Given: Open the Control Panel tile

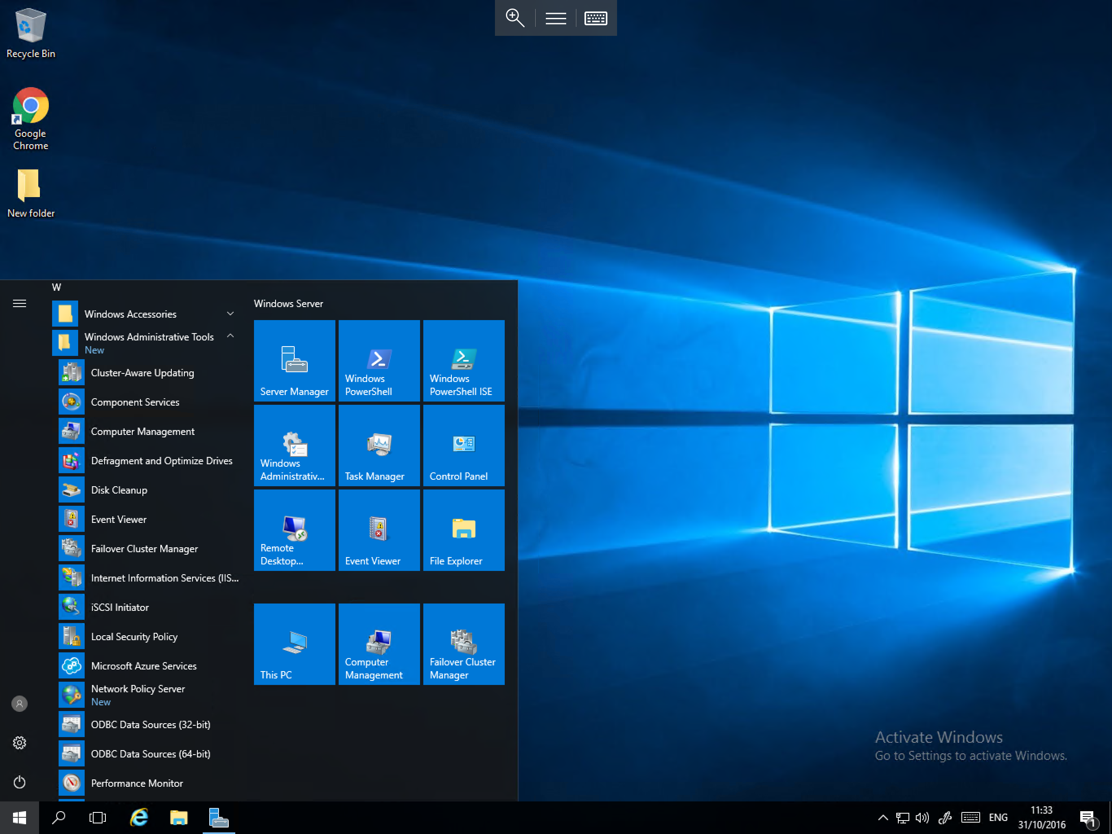Looking at the screenshot, I should pos(464,445).
